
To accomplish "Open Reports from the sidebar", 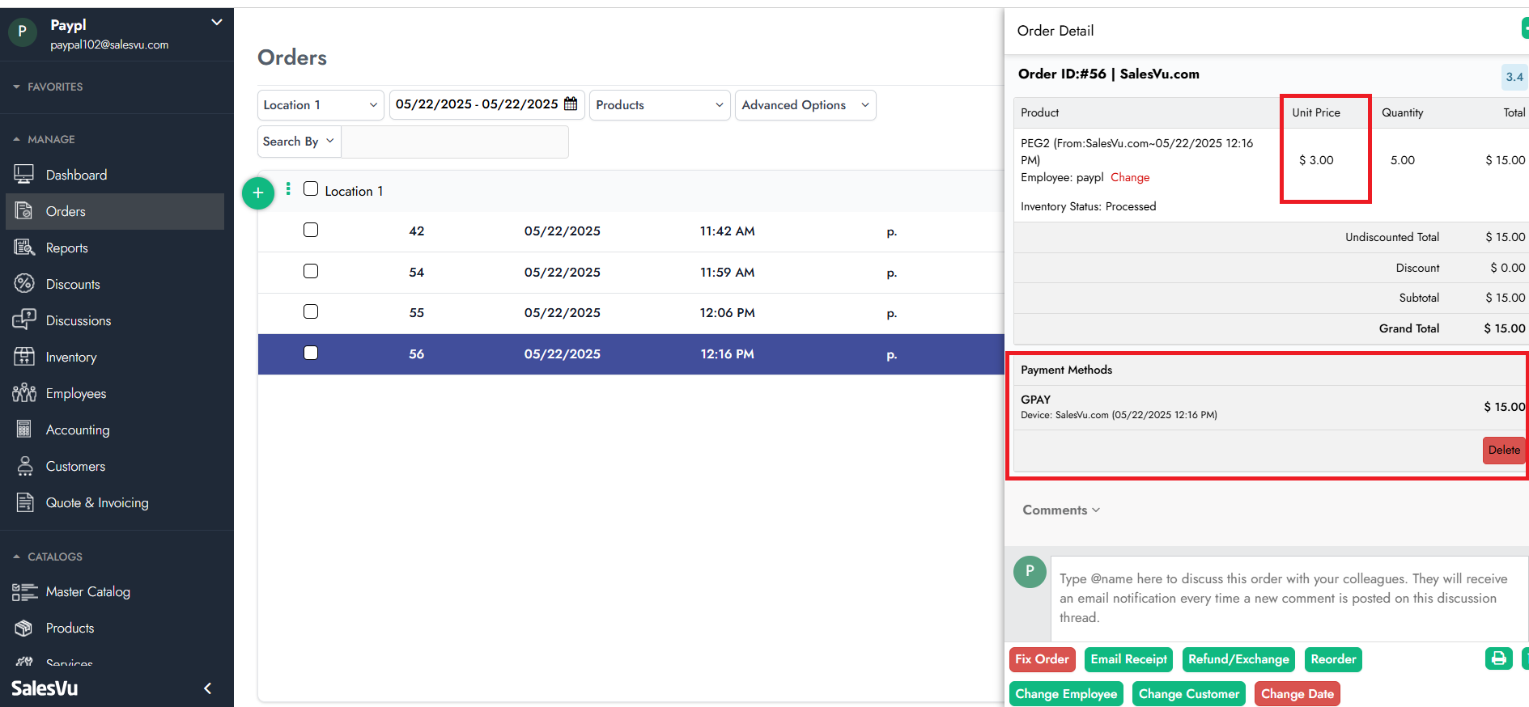I will [x=67, y=248].
